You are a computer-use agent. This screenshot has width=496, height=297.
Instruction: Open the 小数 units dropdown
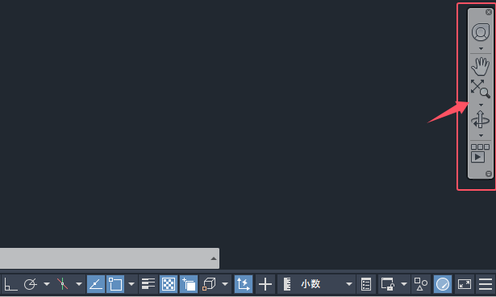tap(348, 284)
